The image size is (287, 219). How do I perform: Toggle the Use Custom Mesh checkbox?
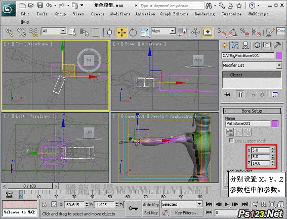coord(231,141)
